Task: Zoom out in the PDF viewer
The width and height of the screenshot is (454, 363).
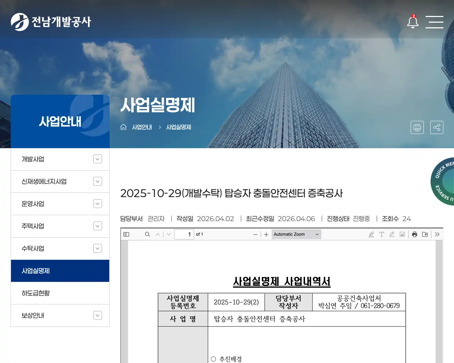Action: pos(255,234)
